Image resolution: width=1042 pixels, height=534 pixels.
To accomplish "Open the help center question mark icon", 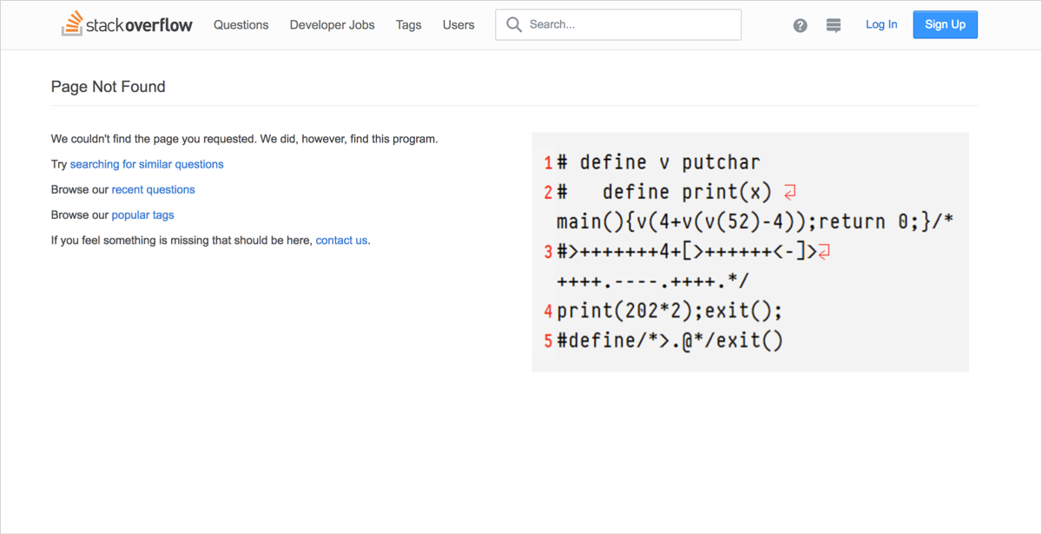I will click(x=800, y=25).
